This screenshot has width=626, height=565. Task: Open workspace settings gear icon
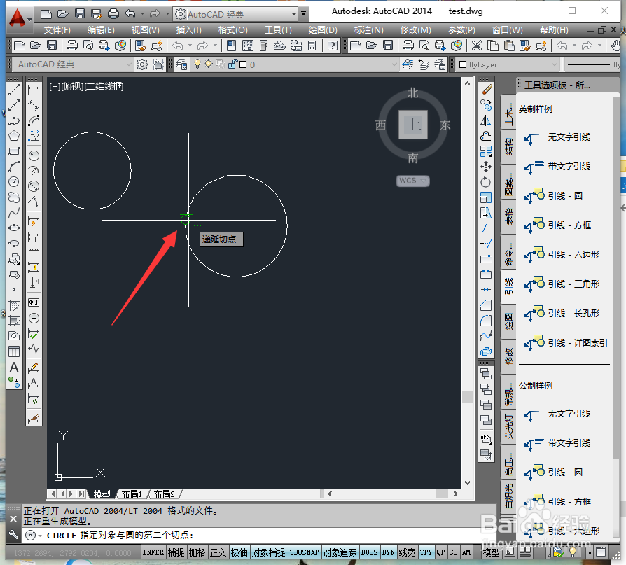142,64
